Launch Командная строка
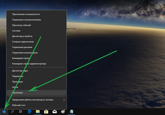Image resolution: width=165 pixels, height=115 pixels. (x=36, y=58)
